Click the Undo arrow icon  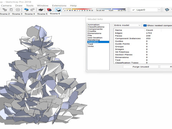[x=26, y=10]
